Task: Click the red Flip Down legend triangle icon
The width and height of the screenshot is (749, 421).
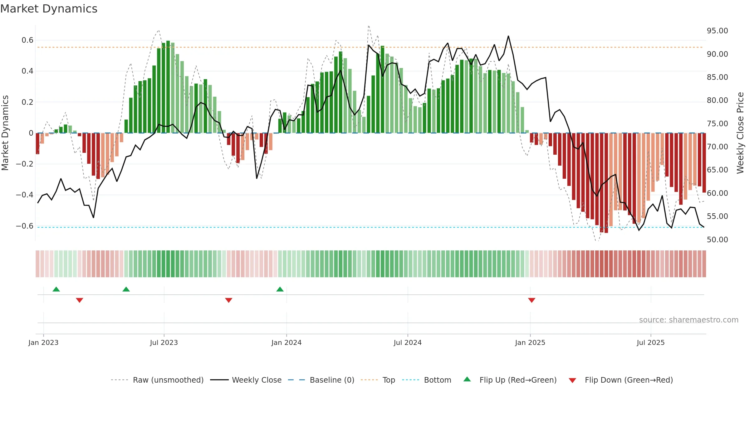Action: click(x=572, y=380)
